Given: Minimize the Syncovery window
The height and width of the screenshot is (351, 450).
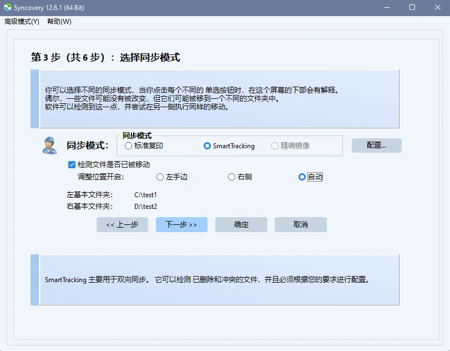Looking at the screenshot, I should click(x=387, y=7).
